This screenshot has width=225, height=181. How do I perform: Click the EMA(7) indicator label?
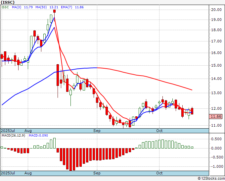[67, 7]
